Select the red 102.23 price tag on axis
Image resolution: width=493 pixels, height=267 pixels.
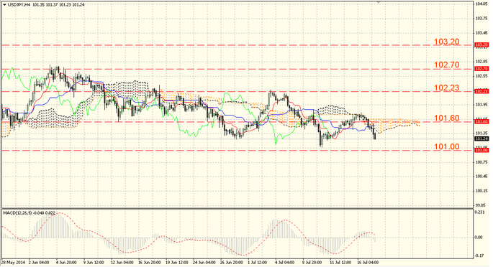pyautogui.click(x=481, y=91)
